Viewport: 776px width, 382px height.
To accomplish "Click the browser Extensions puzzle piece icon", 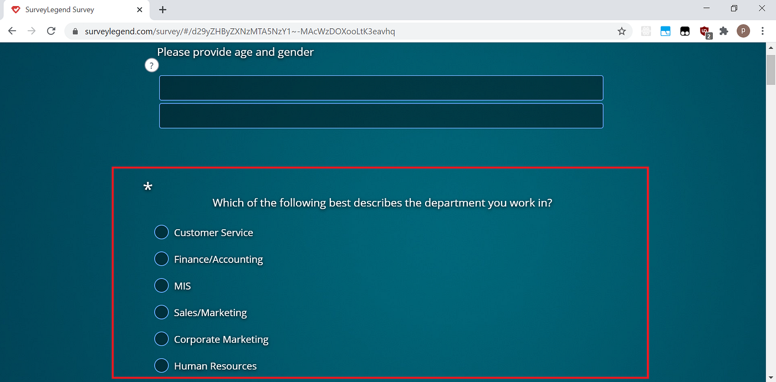I will pos(724,31).
